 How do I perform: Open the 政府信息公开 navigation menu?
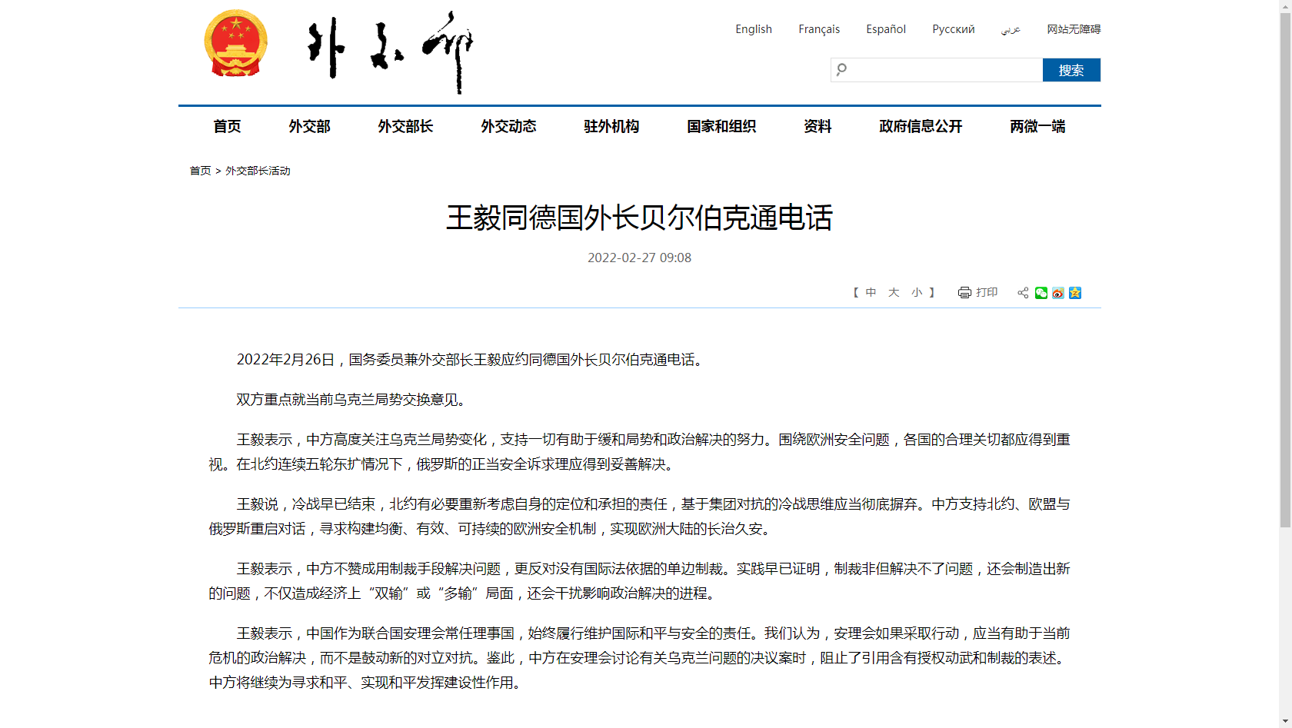point(921,127)
